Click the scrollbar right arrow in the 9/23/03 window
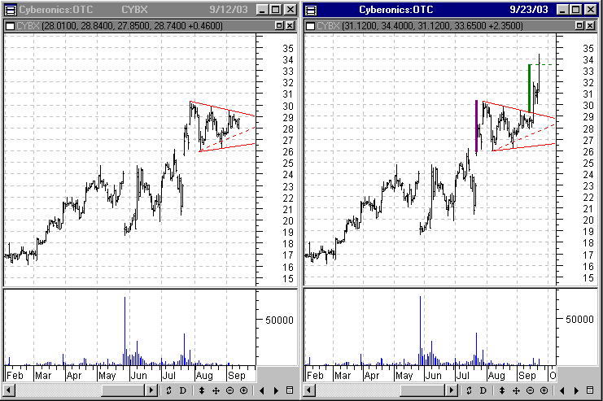 [x=452, y=390]
